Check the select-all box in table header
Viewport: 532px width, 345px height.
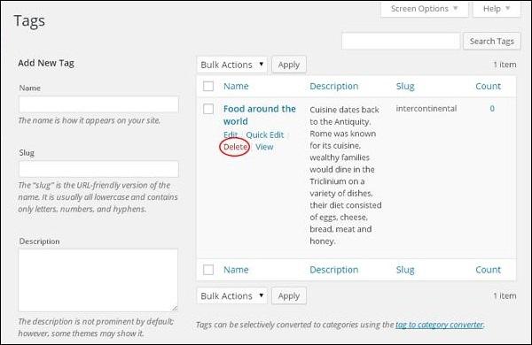208,86
